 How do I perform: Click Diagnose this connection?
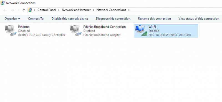tap(113, 18)
